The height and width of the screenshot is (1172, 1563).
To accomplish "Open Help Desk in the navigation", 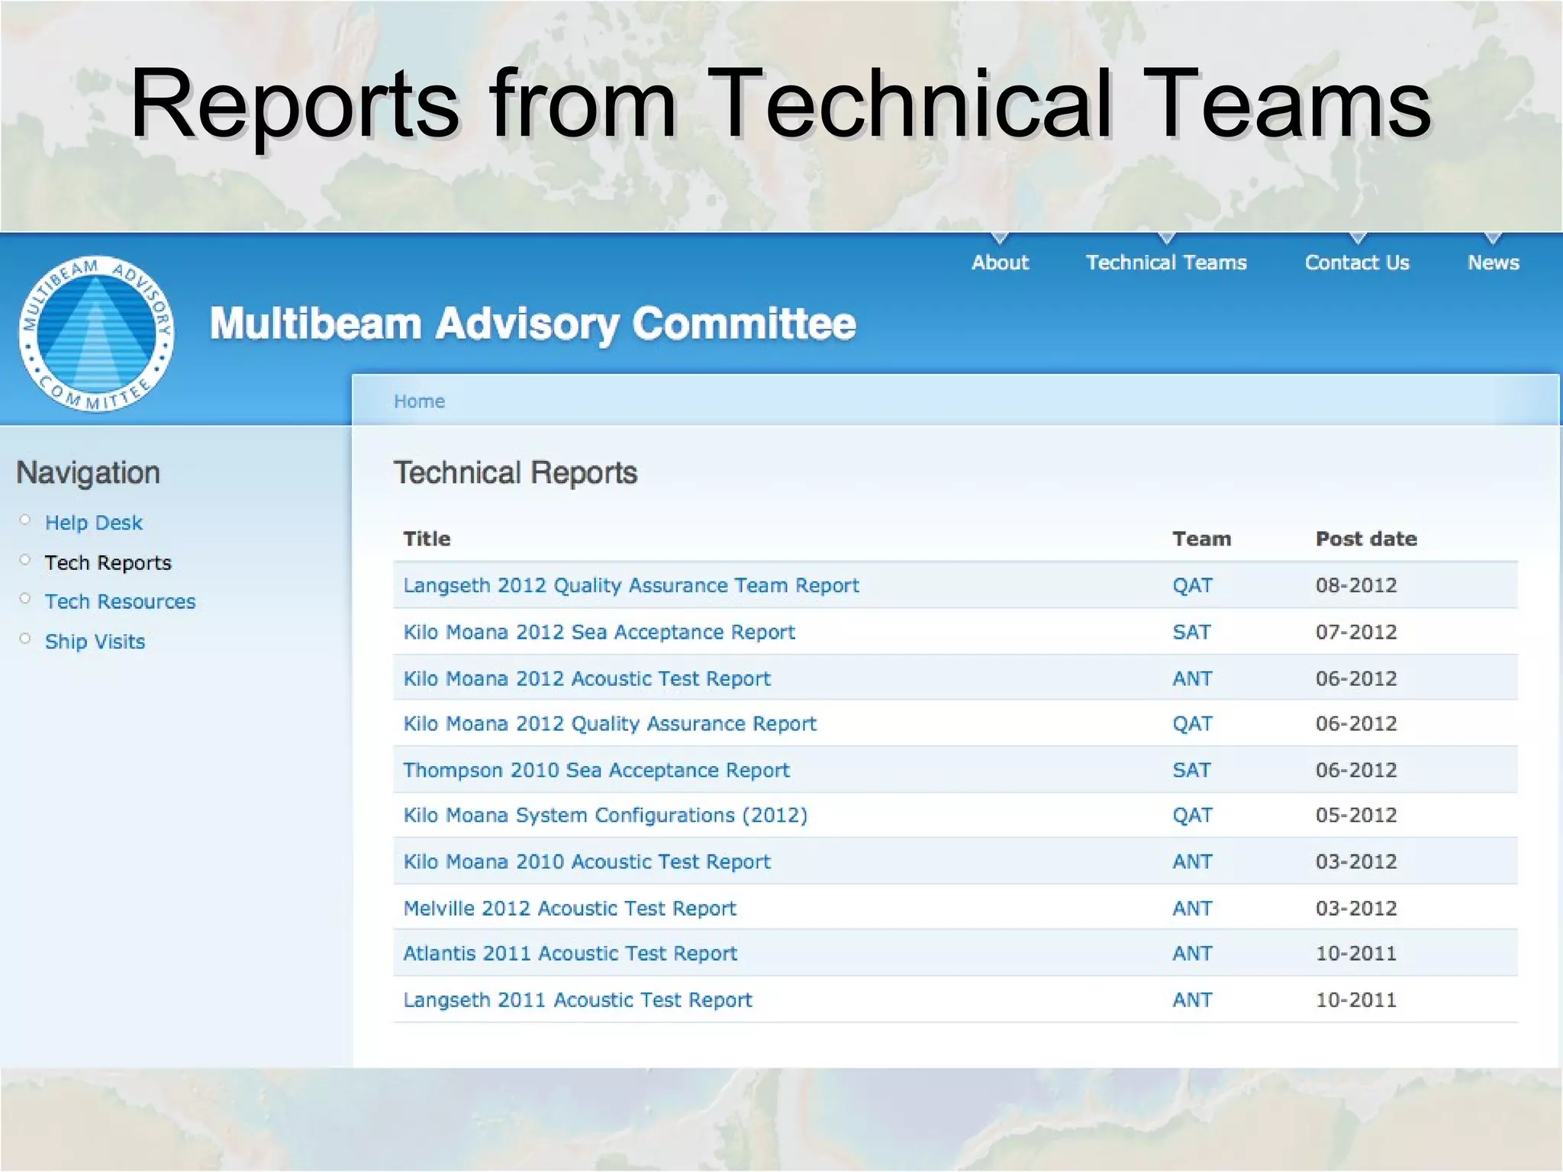I will pos(94,523).
